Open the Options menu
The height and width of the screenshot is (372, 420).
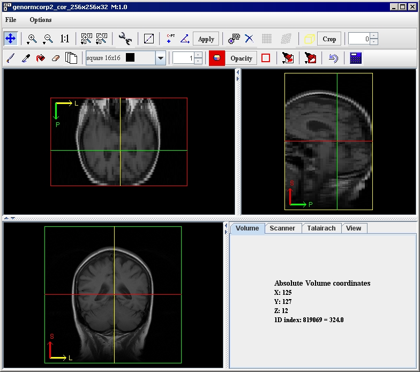pos(41,20)
